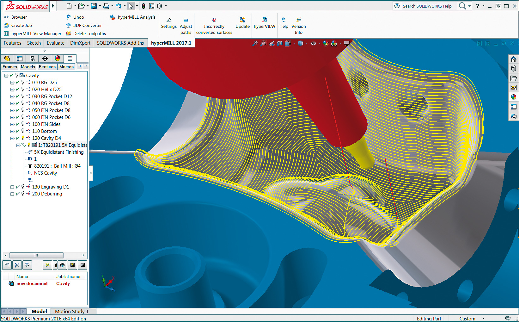Image resolution: width=519 pixels, height=322 pixels.
Task: Switch to the DimXpertManager crosshair icon
Action: (45, 59)
